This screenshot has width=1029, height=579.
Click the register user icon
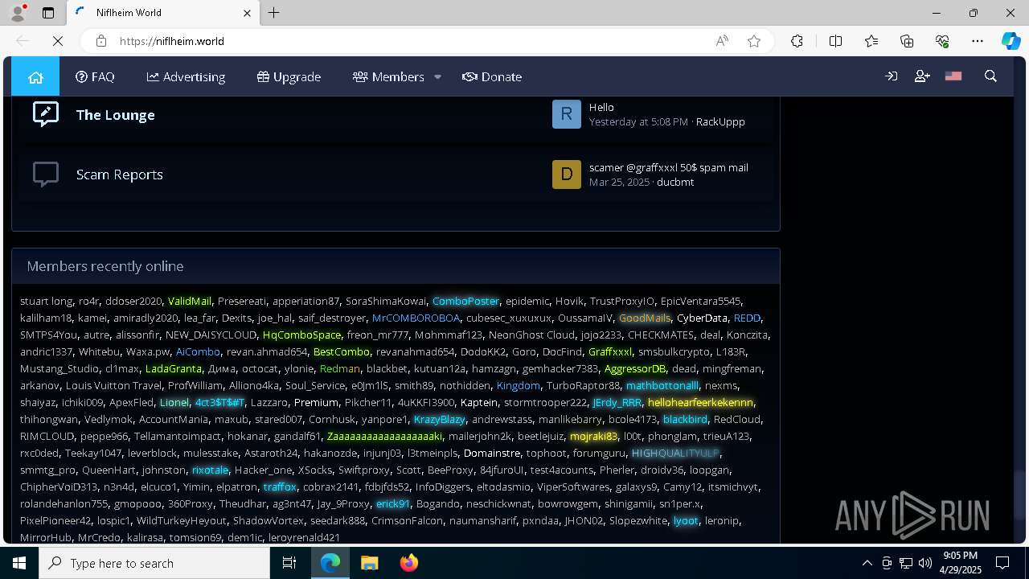click(922, 76)
